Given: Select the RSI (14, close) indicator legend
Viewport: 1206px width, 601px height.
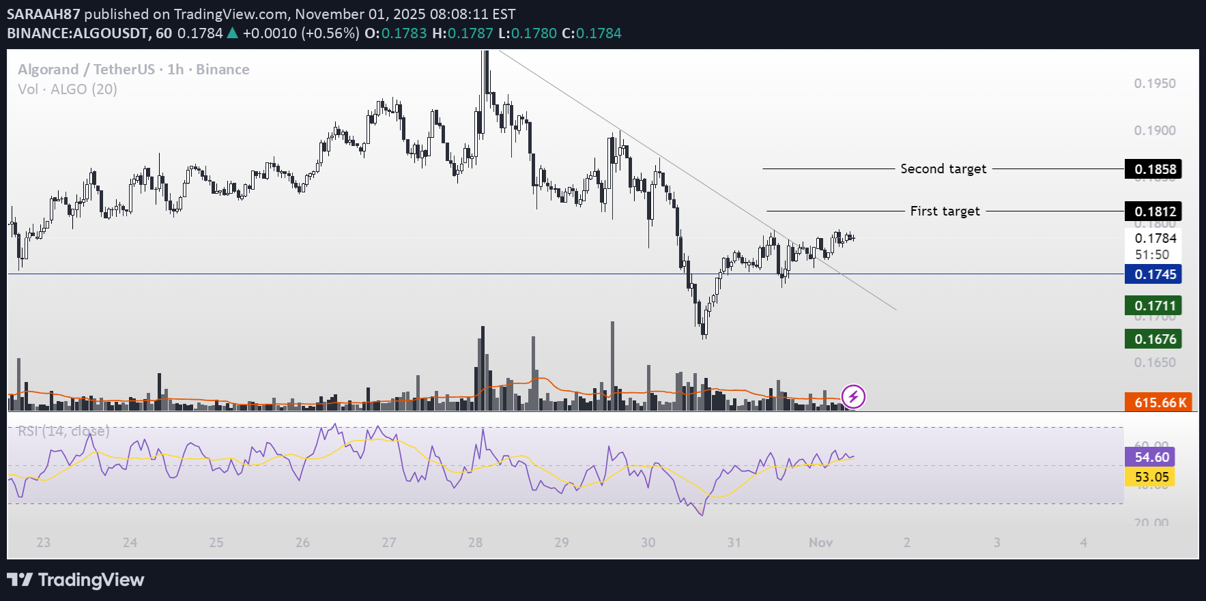Looking at the screenshot, I should pos(63,431).
